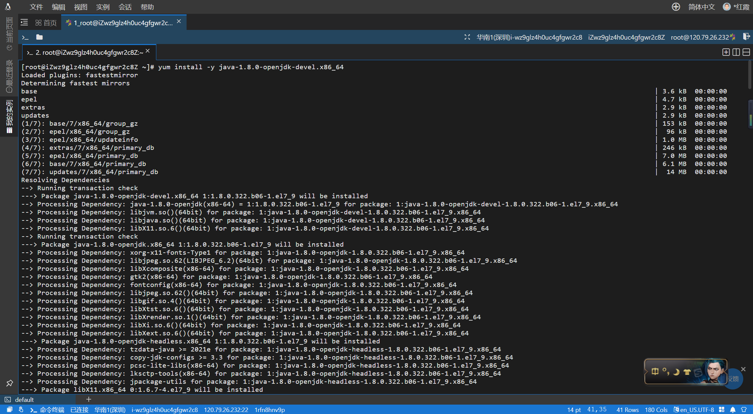Open the 实例 menu
This screenshot has width=753, height=414.
(x=103, y=7)
